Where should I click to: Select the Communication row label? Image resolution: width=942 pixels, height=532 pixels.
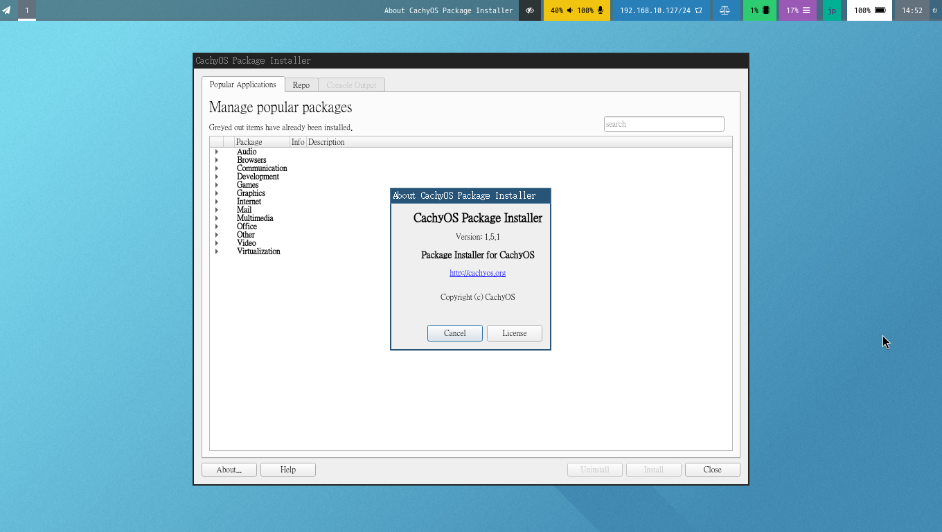click(262, 168)
